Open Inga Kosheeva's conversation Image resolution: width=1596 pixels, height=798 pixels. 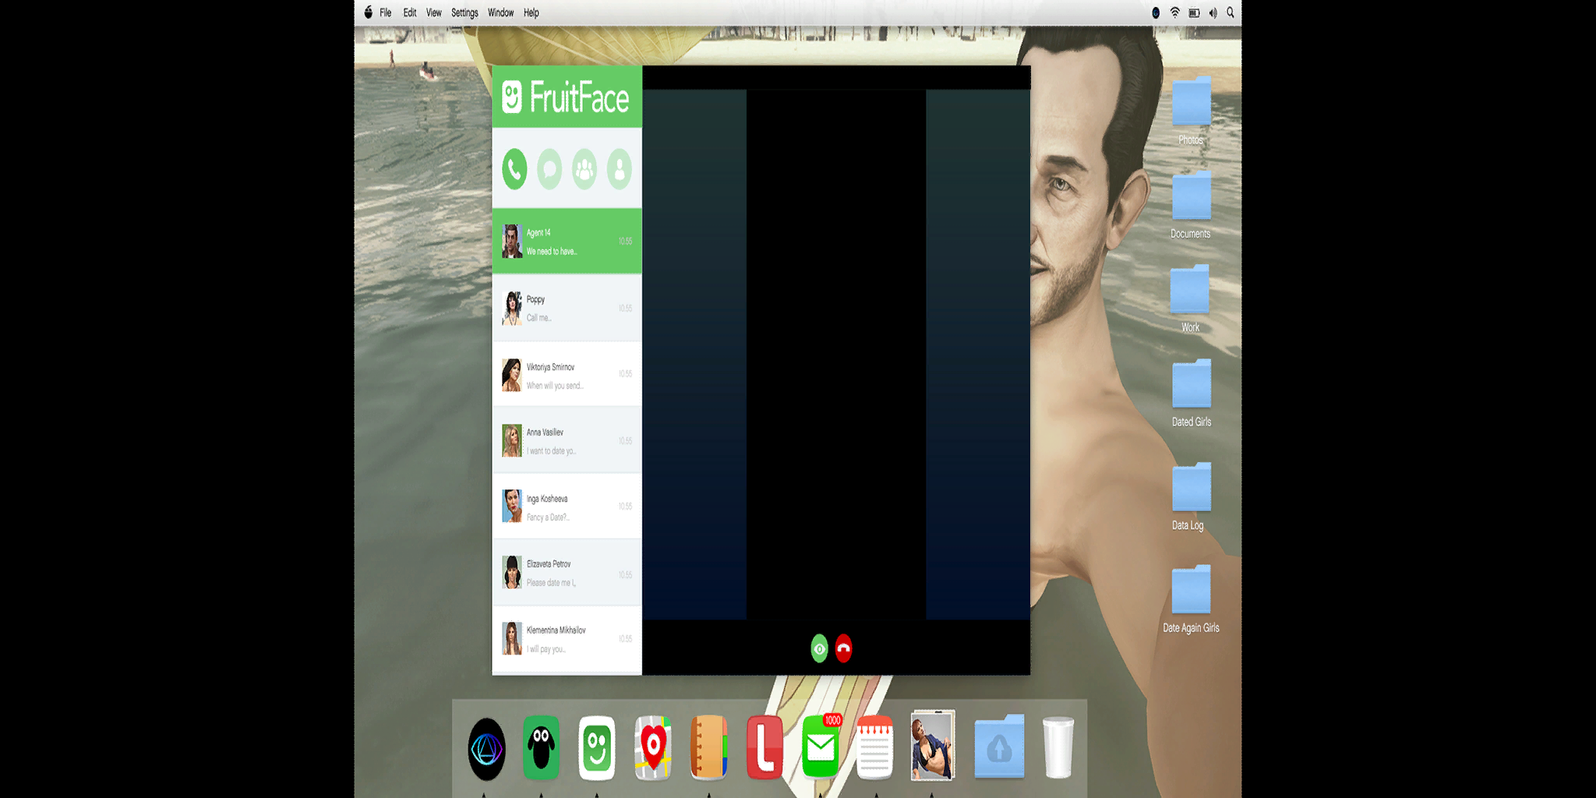click(x=567, y=507)
